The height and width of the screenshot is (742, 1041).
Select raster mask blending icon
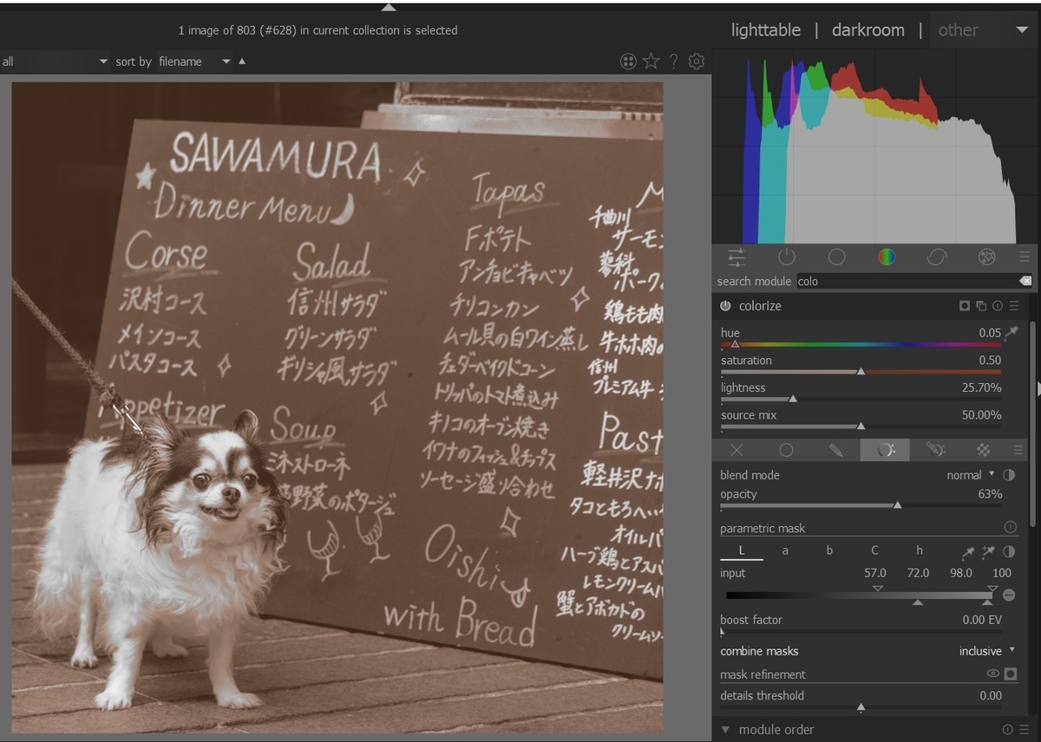click(x=983, y=450)
